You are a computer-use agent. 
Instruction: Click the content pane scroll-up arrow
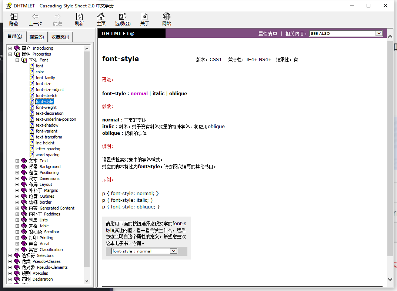[390, 37]
